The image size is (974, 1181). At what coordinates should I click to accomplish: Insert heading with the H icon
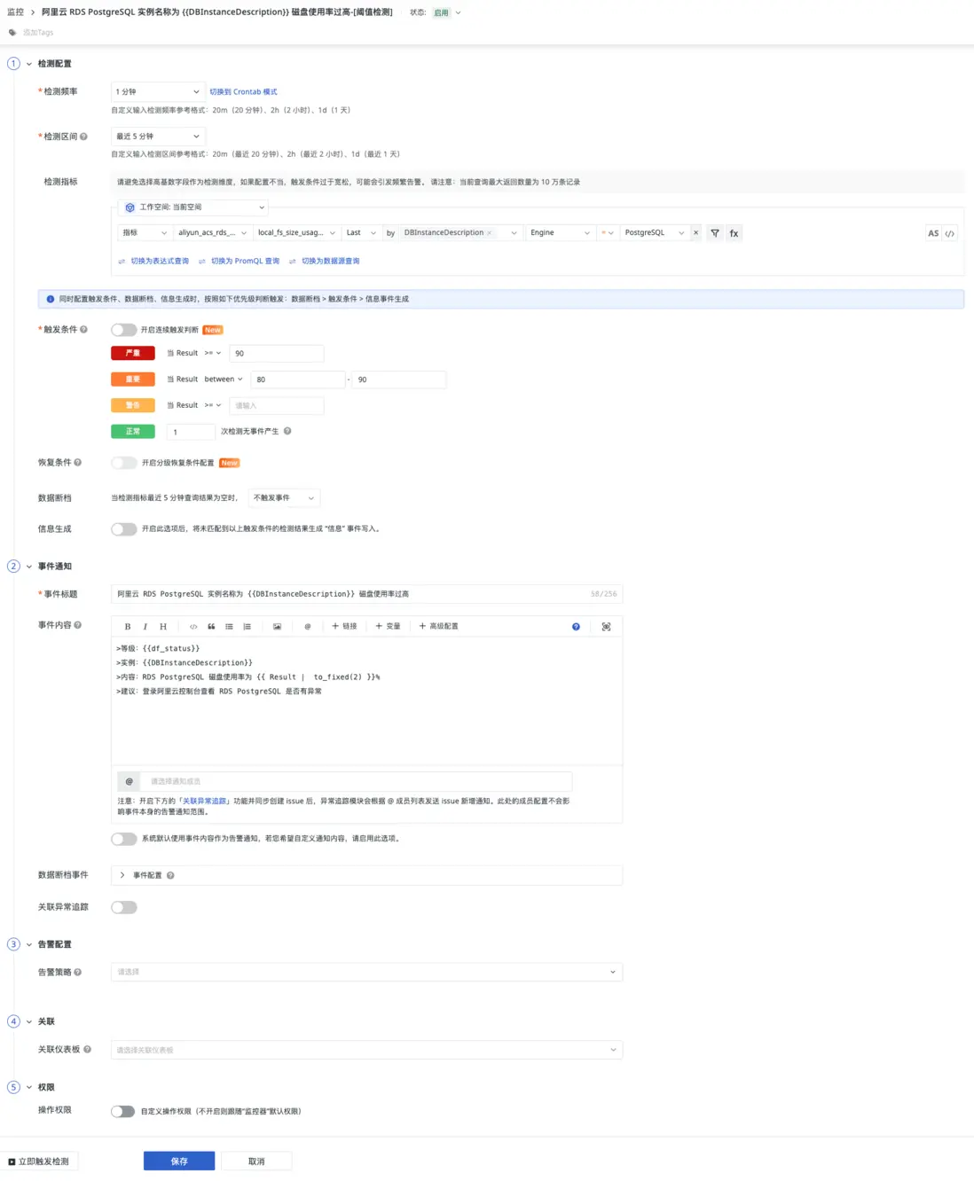point(163,627)
